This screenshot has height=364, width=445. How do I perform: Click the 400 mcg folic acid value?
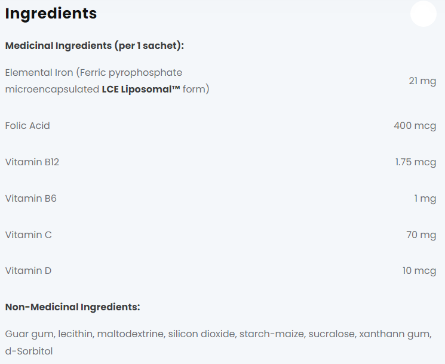tap(415, 126)
